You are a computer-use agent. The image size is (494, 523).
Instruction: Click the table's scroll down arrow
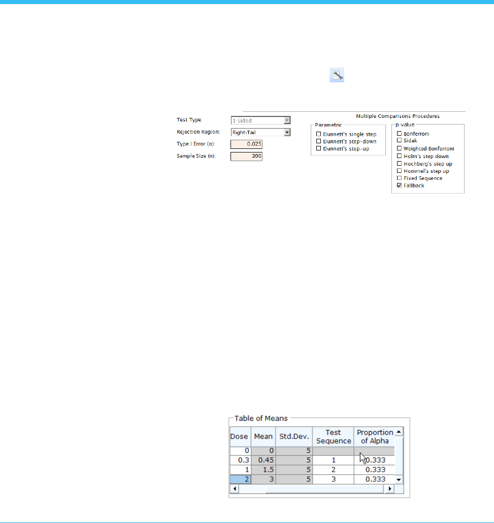point(399,480)
